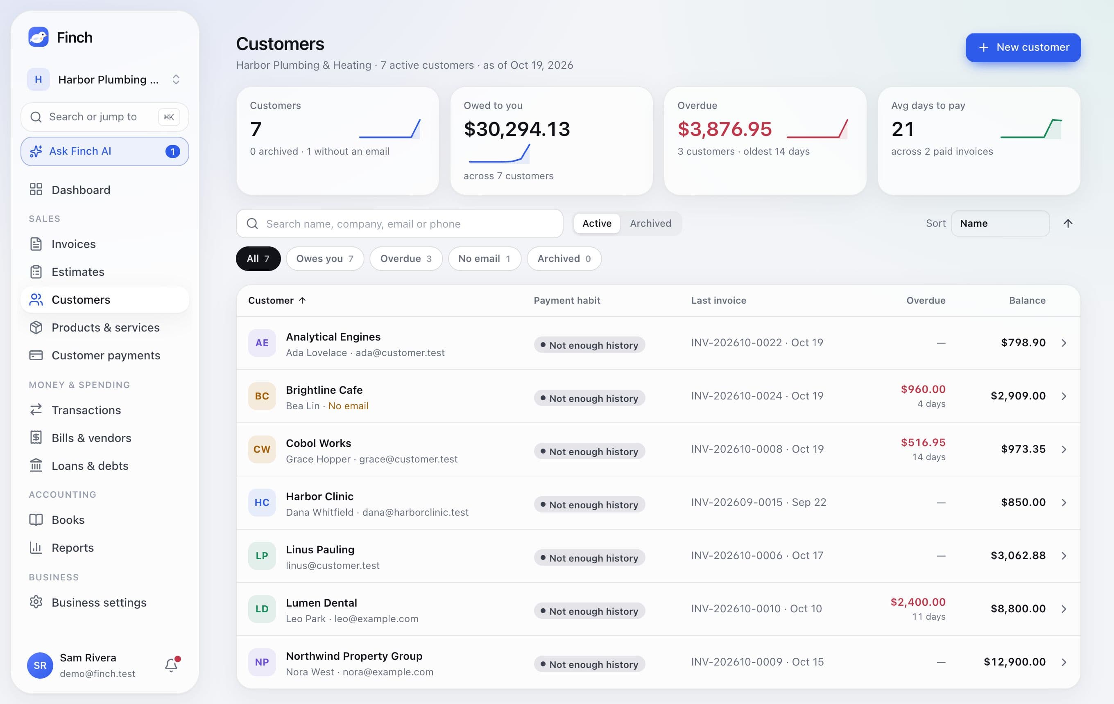
Task: Expand the Lumen Dental row chevron
Action: pos(1064,609)
